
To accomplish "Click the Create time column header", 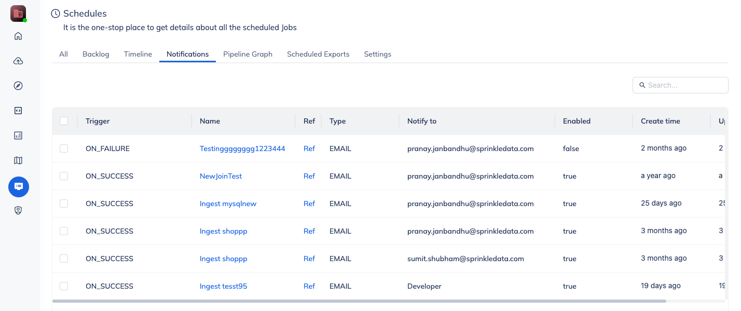I will (x=661, y=121).
